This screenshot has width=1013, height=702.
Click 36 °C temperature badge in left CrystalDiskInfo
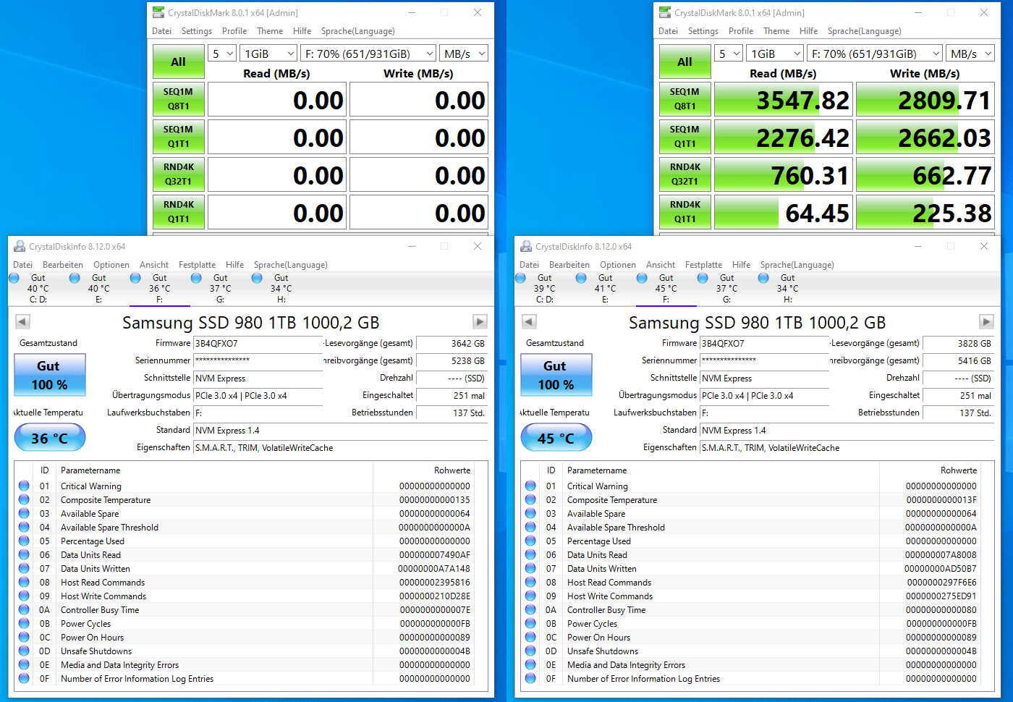pyautogui.click(x=50, y=438)
